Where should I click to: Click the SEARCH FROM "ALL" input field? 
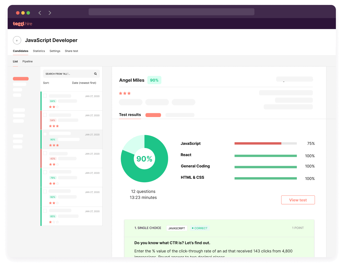click(71, 74)
